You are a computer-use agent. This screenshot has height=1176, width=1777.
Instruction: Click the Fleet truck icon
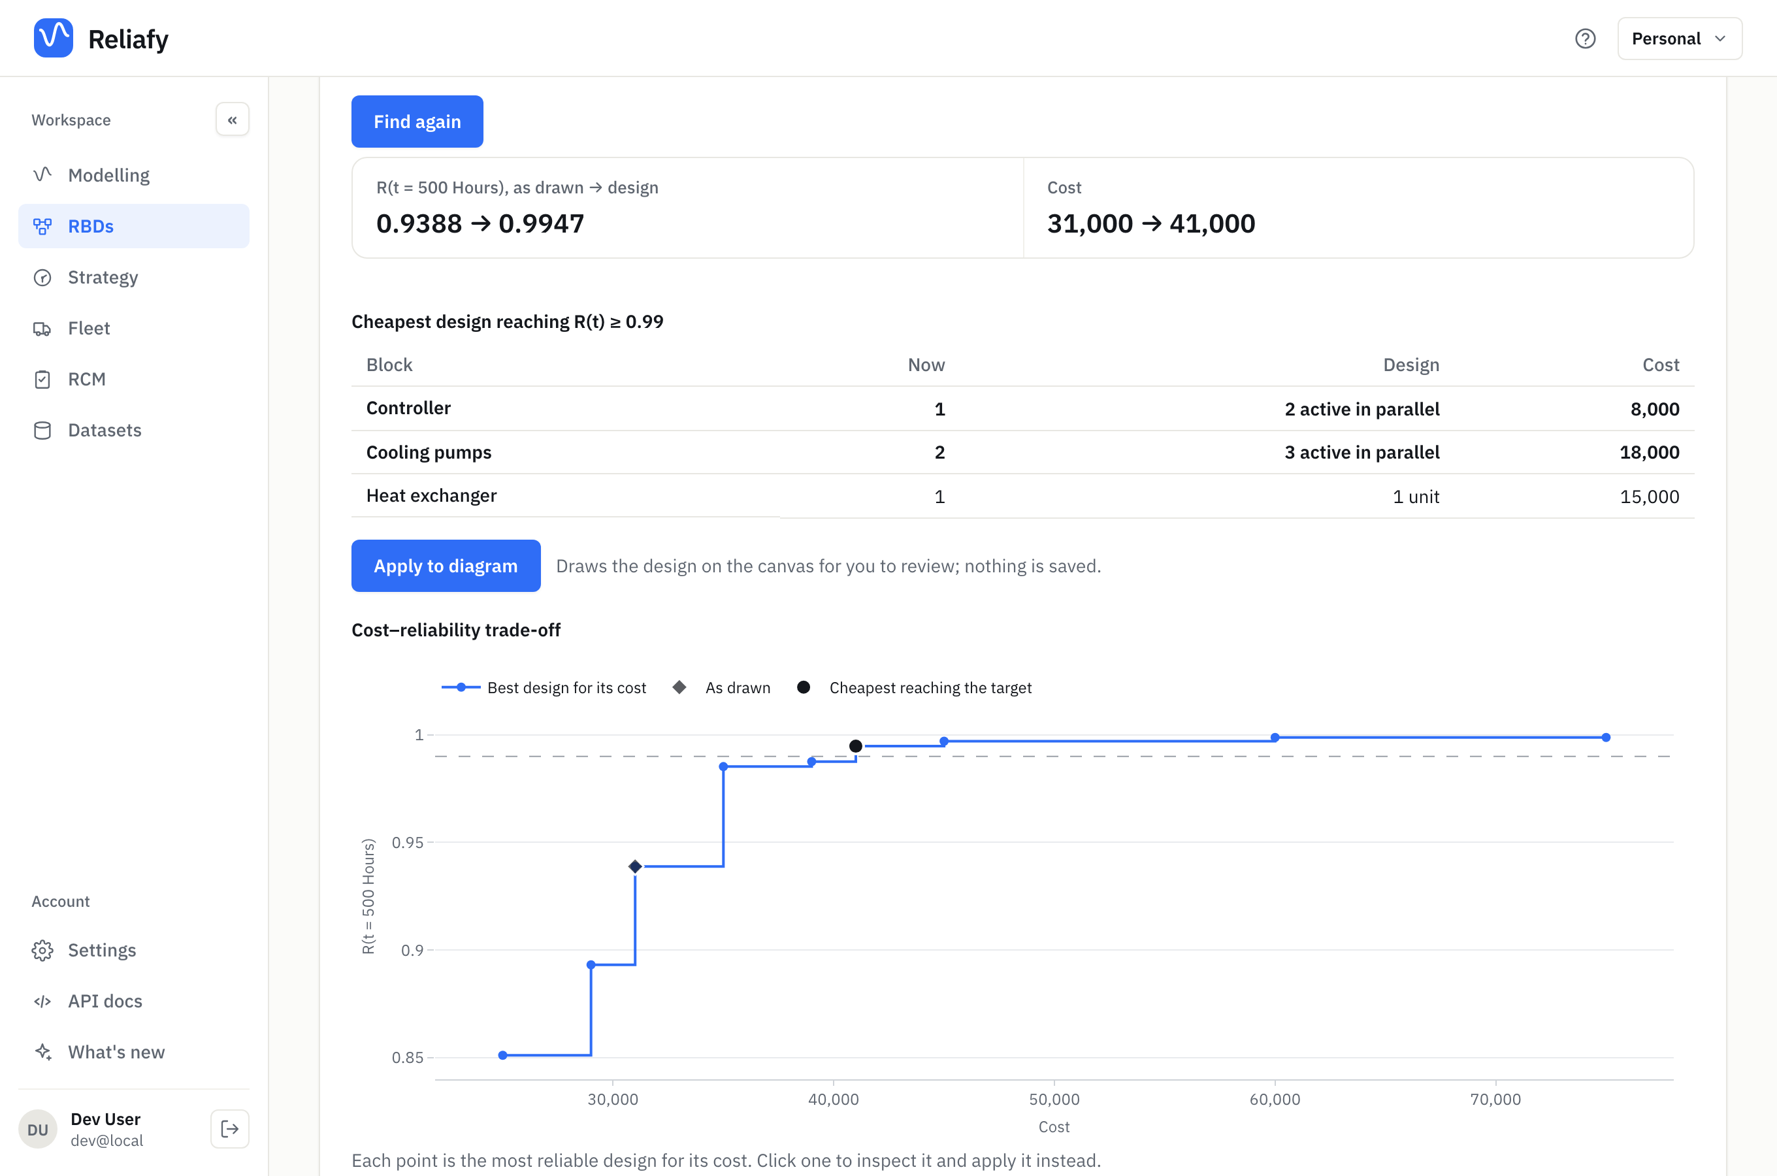42,328
